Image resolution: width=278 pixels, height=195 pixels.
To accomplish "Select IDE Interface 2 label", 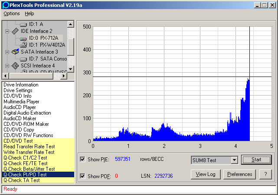I will click(36, 31).
